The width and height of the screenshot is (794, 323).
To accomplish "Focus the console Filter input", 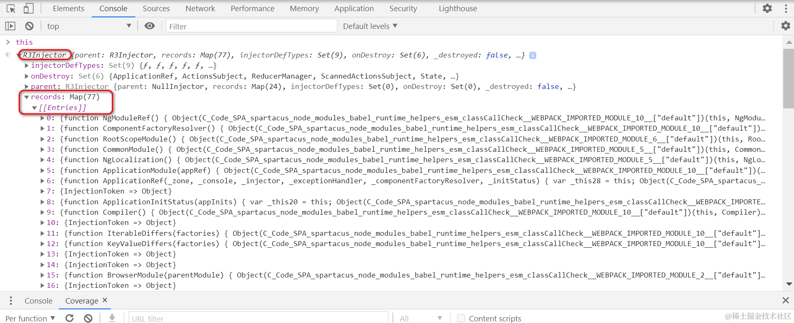I will 252,26.
